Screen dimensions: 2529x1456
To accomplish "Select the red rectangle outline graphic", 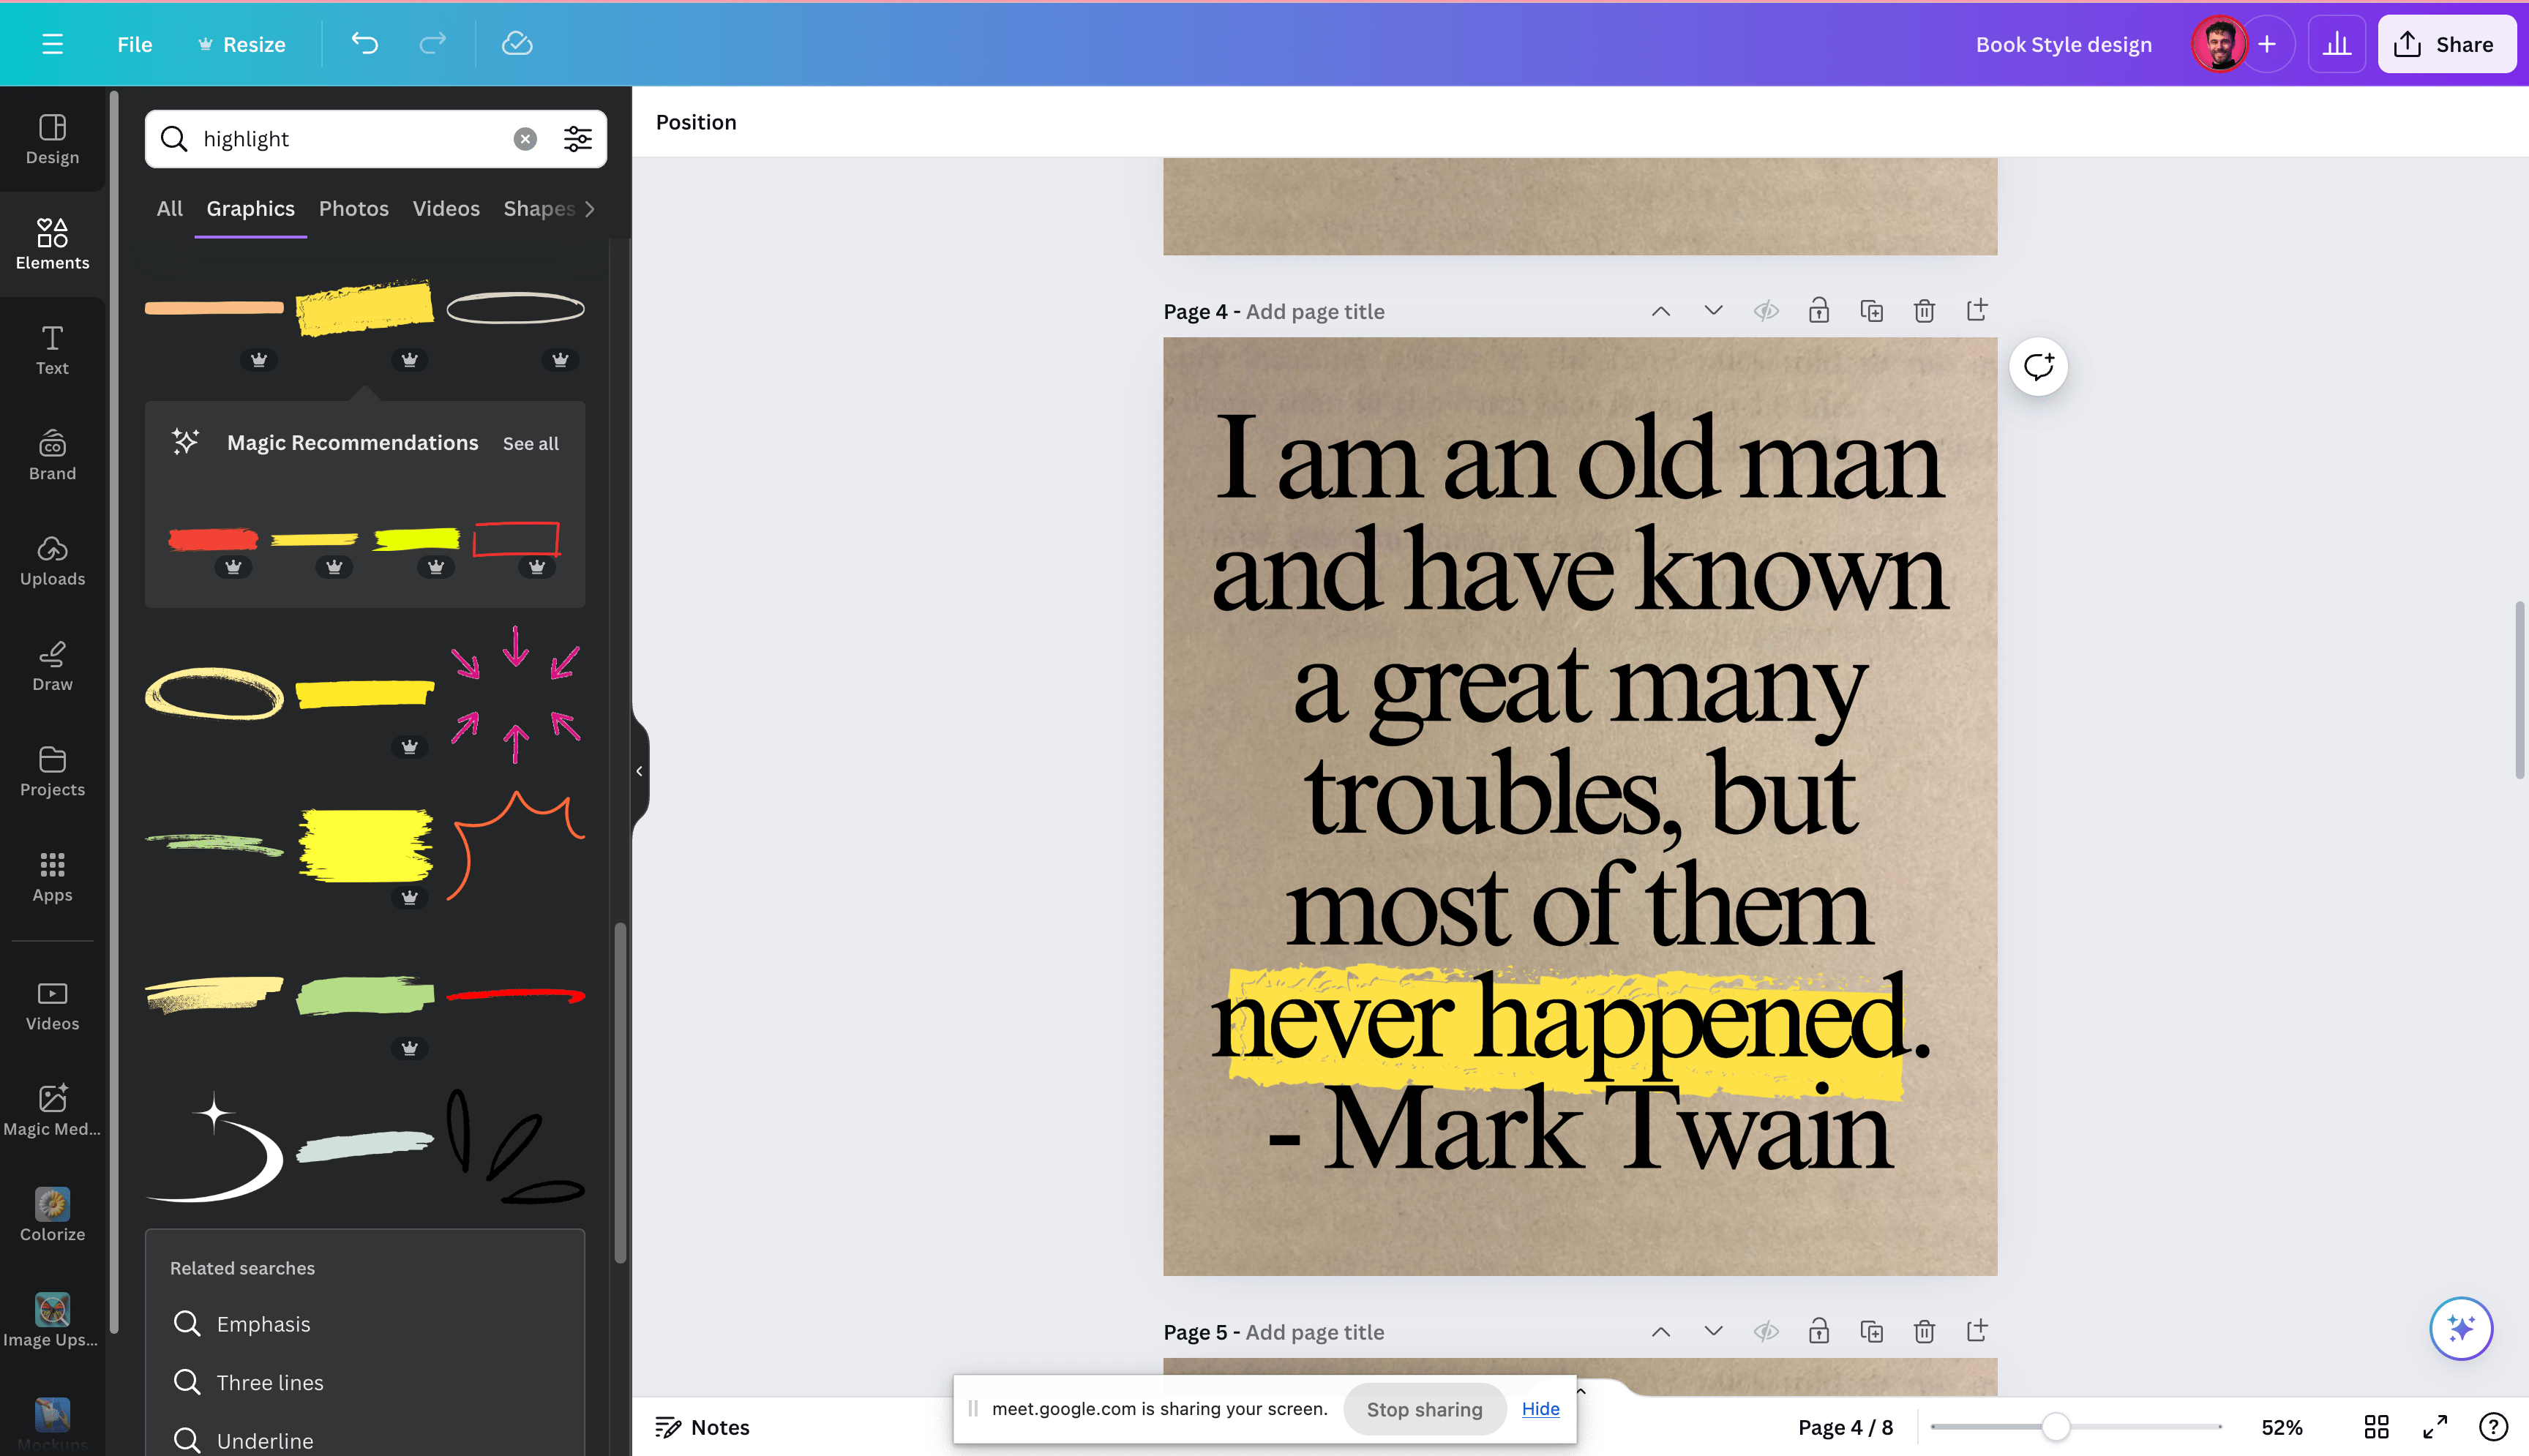I will tap(516, 538).
